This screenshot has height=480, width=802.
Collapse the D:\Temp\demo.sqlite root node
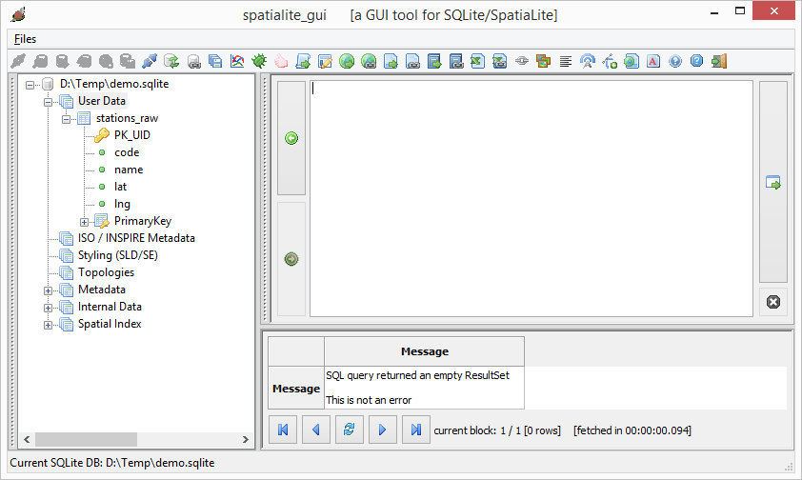tap(30, 85)
